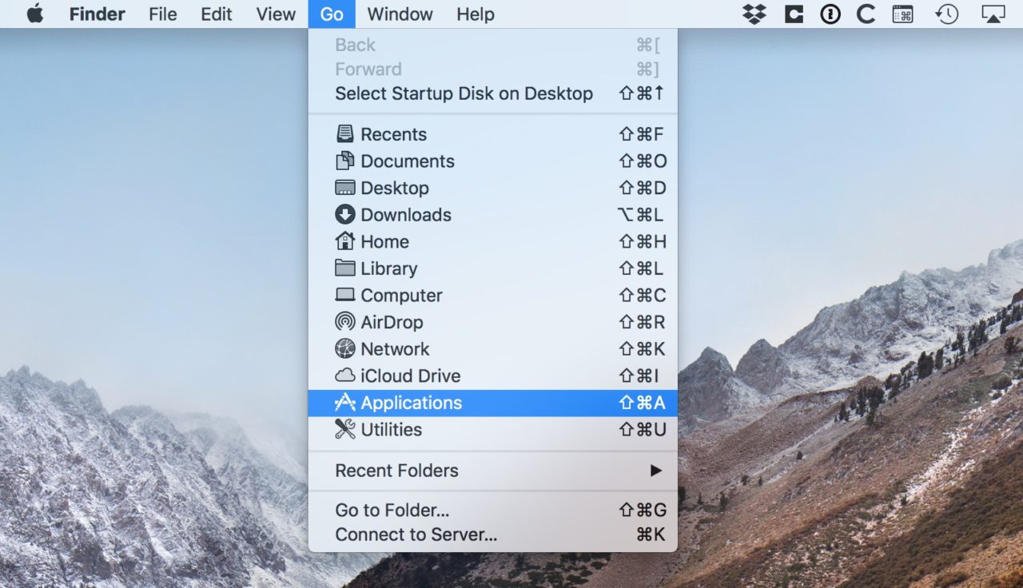Select the "Home" label in Go menu
The width and height of the screenshot is (1023, 588).
(384, 241)
